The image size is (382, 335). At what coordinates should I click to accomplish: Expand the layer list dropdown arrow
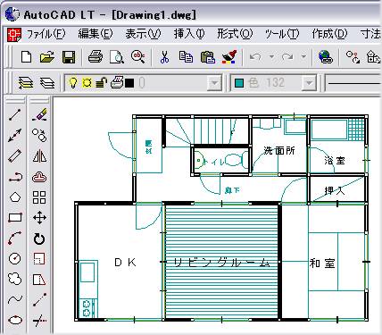pos(214,83)
